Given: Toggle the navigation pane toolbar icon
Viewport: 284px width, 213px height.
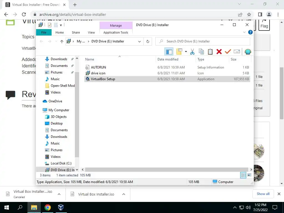Looking at the screenshot, I should click(x=169, y=52).
